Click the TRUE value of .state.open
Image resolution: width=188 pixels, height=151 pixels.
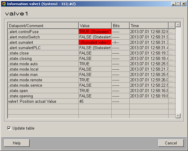(x=95, y=91)
